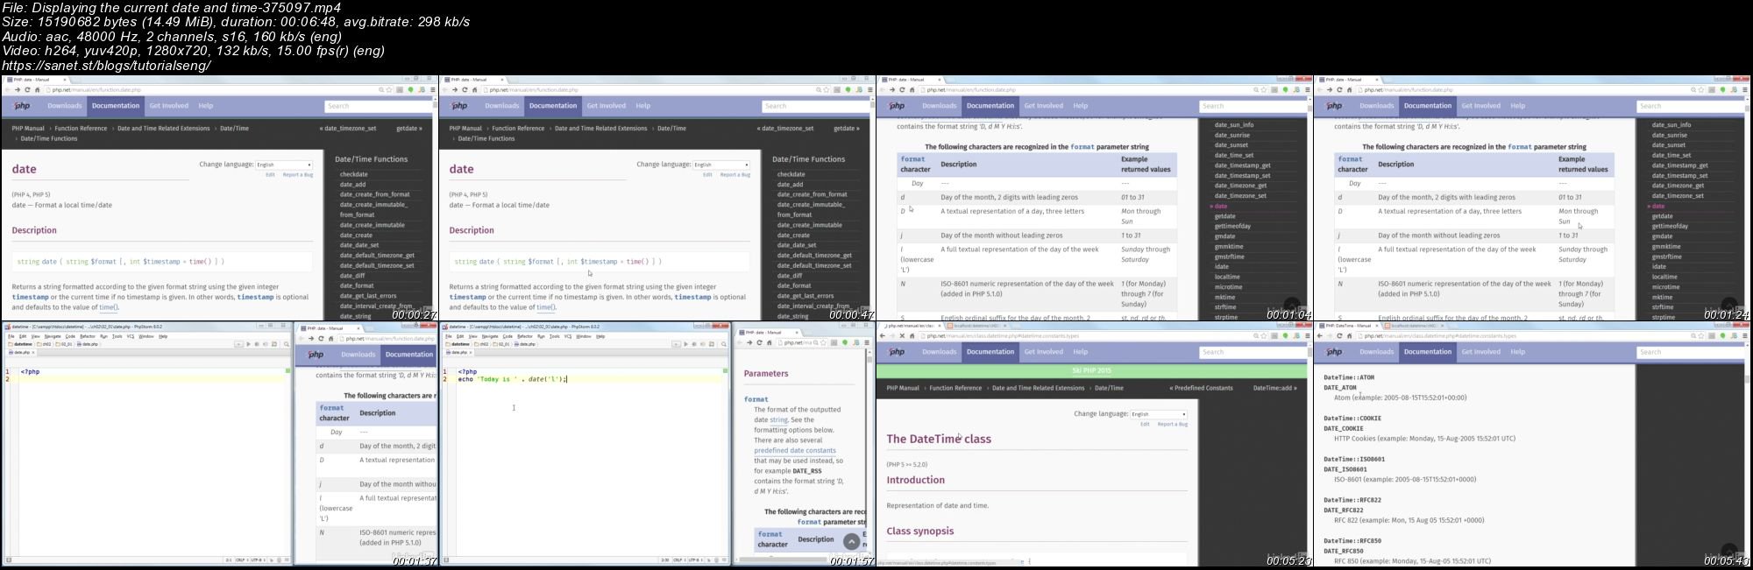Click the '<?php' code line in the 00:01:37 frame
Screen dimensions: 1753x570
click(30, 372)
